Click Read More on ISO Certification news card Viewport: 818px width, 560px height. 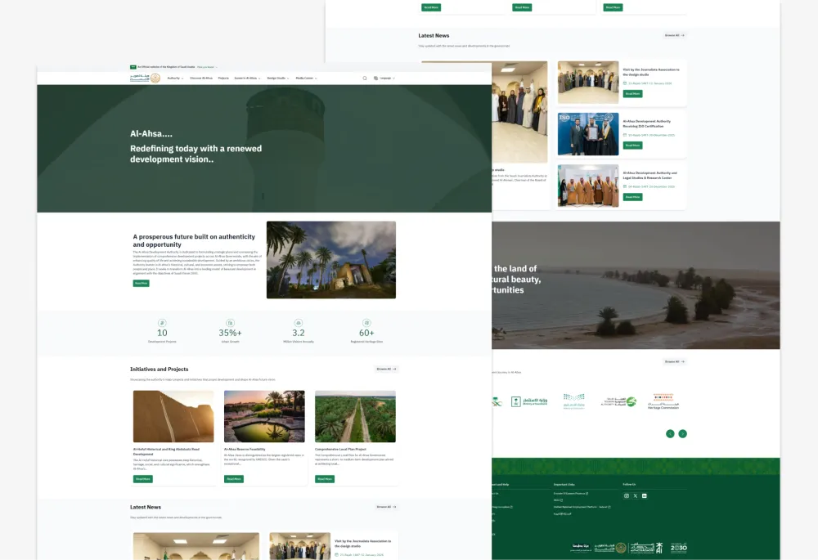(633, 146)
